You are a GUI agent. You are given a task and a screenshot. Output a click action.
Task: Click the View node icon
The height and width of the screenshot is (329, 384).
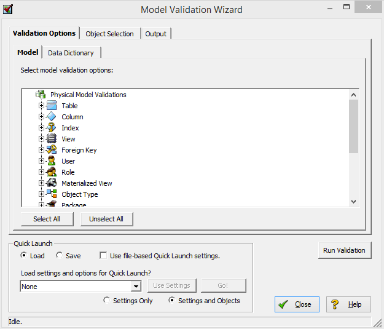pyautogui.click(x=52, y=139)
